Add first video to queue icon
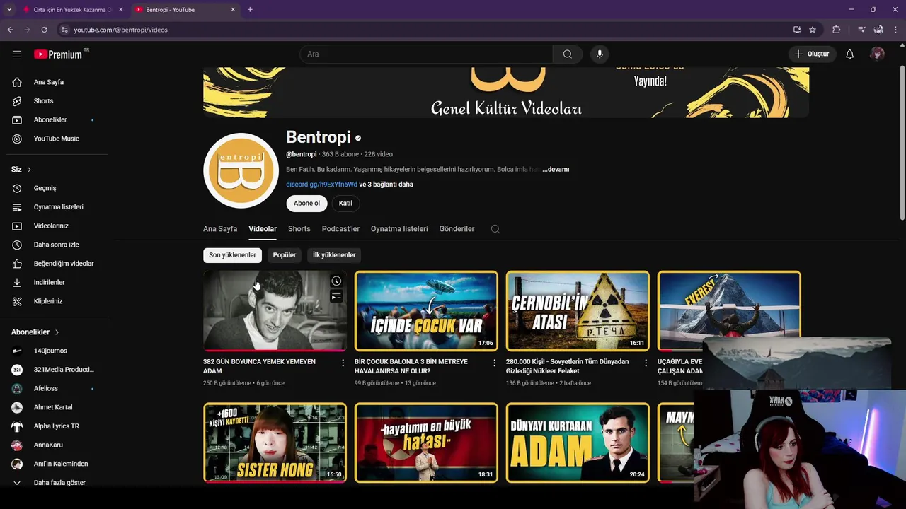Viewport: 906px width, 509px height. tap(336, 296)
